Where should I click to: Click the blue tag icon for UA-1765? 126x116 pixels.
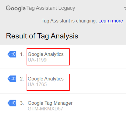(x=12, y=79)
